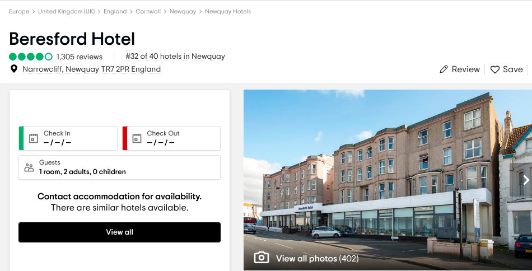The width and height of the screenshot is (532, 271).
Task: Click the Check In calendar icon
Action: tap(33, 138)
